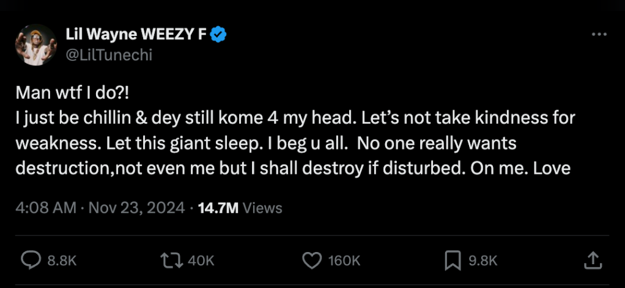
Task: Click the 4:08 AM timestamp
Action: pyautogui.click(x=45, y=207)
